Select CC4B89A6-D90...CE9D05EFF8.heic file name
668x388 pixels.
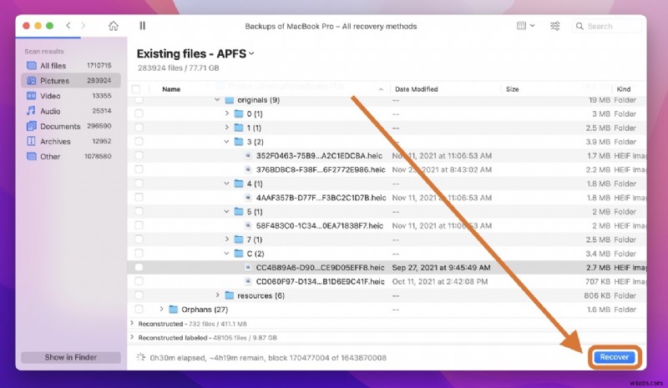tap(320, 268)
